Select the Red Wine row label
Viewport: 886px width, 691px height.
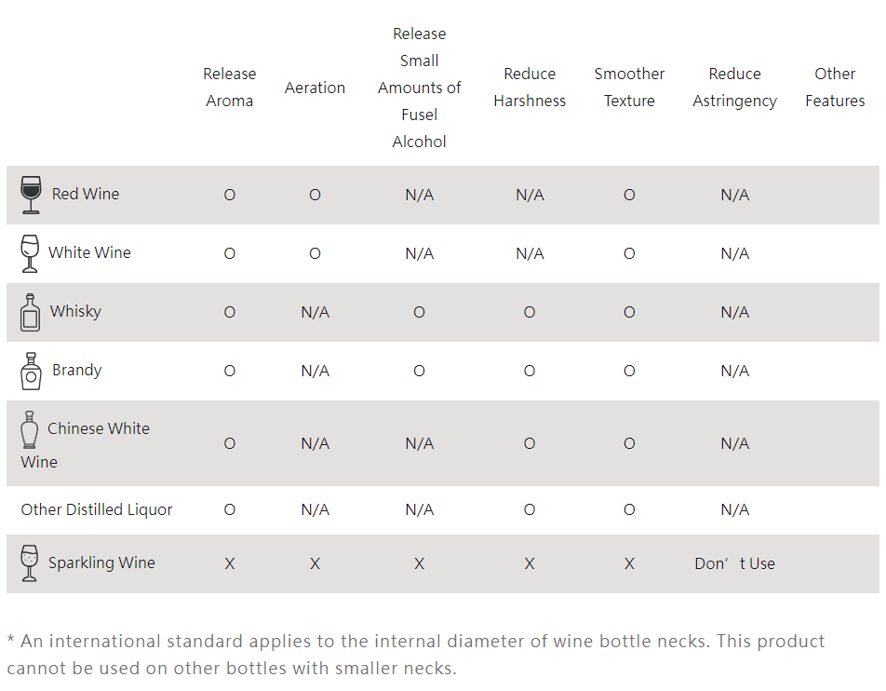pos(86,194)
